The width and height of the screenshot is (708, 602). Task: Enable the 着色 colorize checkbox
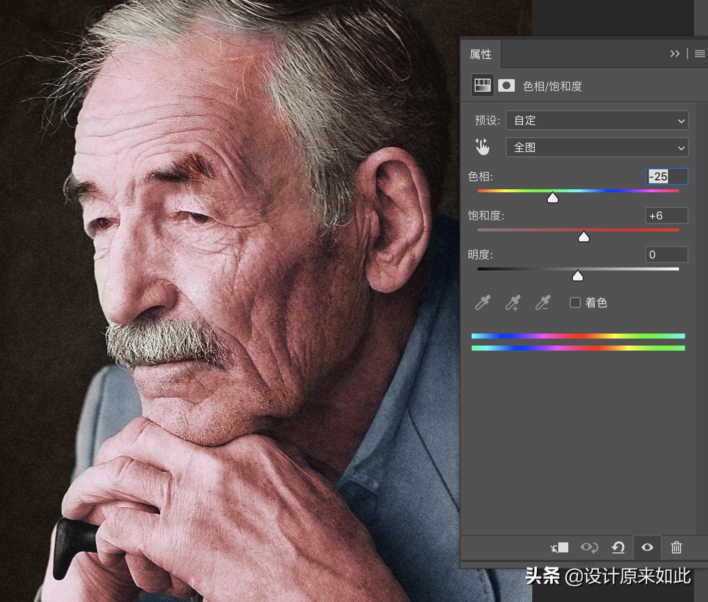click(x=575, y=303)
